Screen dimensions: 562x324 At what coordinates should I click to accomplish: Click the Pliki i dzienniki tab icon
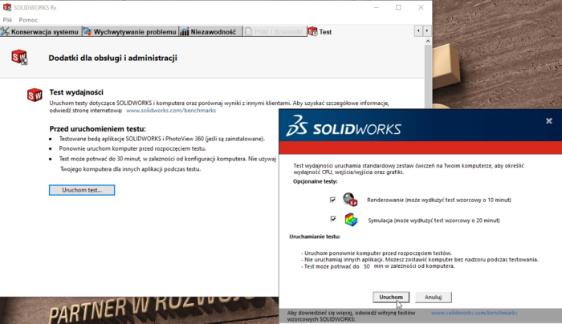pyautogui.click(x=248, y=31)
